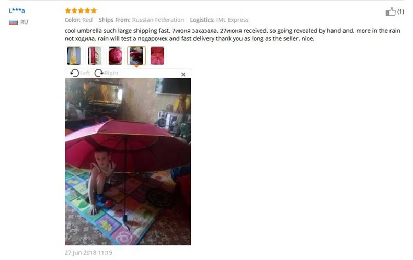413x260 pixels.
Task: Select the fourth highlighted review thumbnail
Action: coord(136,56)
